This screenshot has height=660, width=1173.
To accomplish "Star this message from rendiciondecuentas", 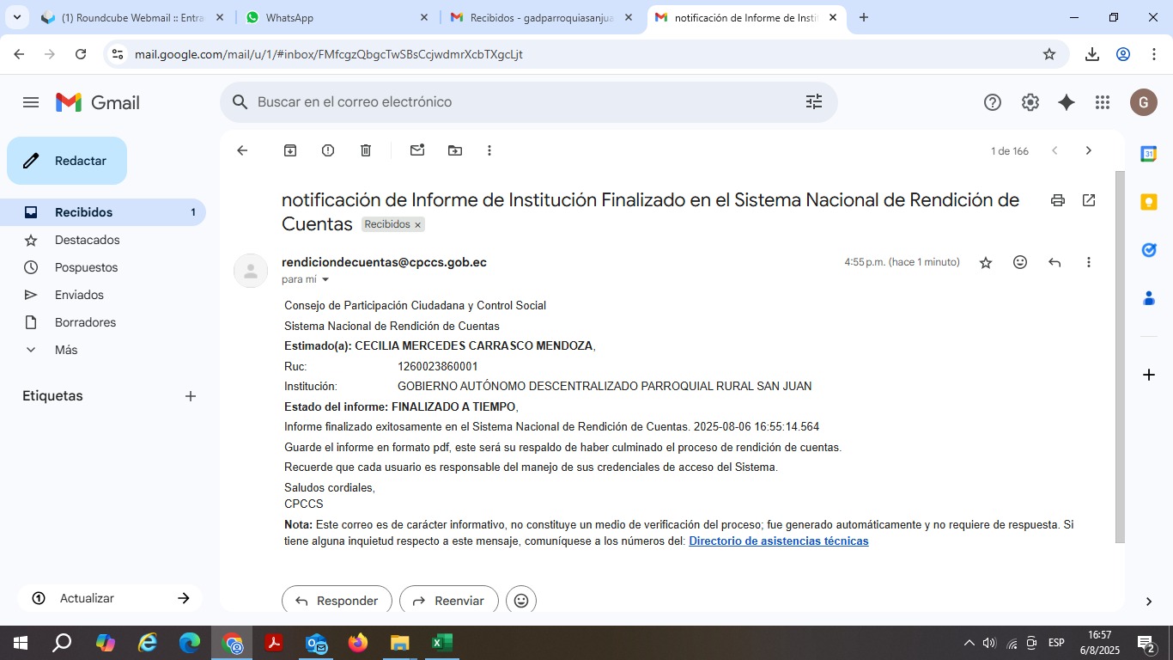I will click(x=986, y=262).
